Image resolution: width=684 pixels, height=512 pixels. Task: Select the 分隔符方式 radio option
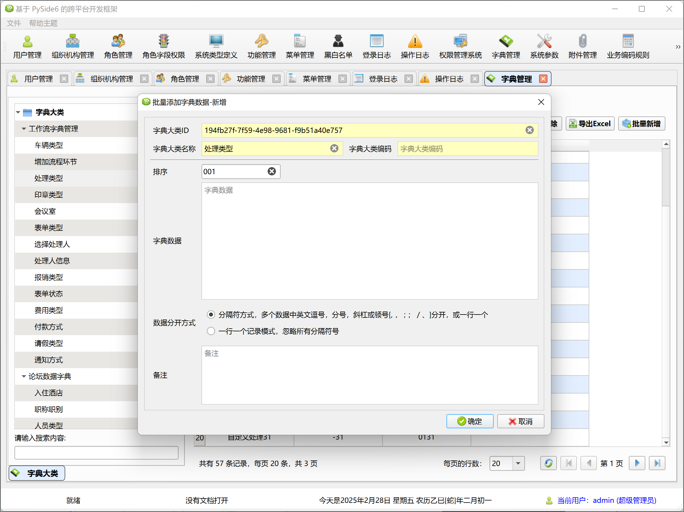coord(211,315)
